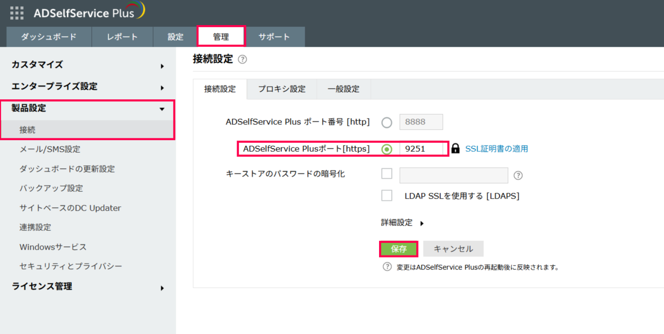Click the ADSelfService Plus logo
This screenshot has width=664, height=334.
[89, 12]
